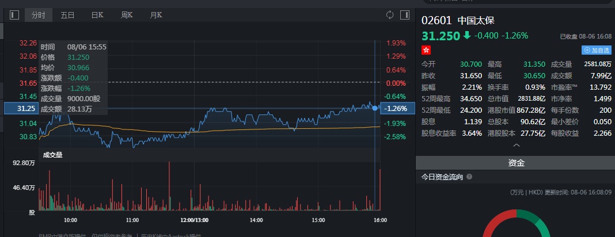This screenshot has height=237, width=615.
Task: Click the 加自选 add-to-watchlist button
Action: [x=597, y=50]
